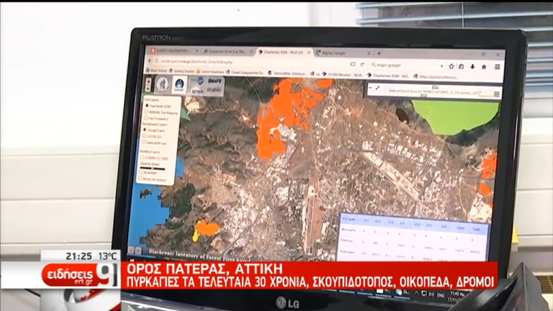553x311 pixels.
Task: Switch to the FOREST OBSERVATORY tab
Action: (173, 51)
